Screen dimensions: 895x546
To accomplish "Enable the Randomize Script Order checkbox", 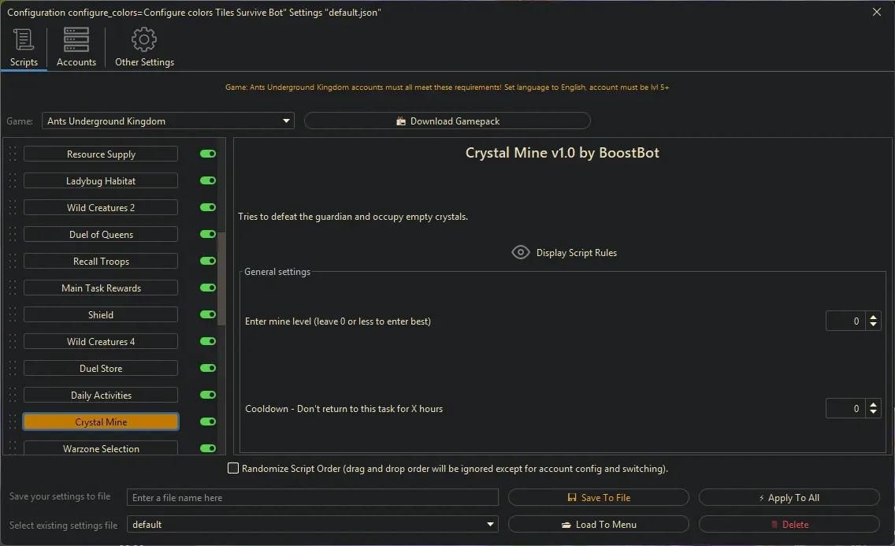I will pos(233,469).
